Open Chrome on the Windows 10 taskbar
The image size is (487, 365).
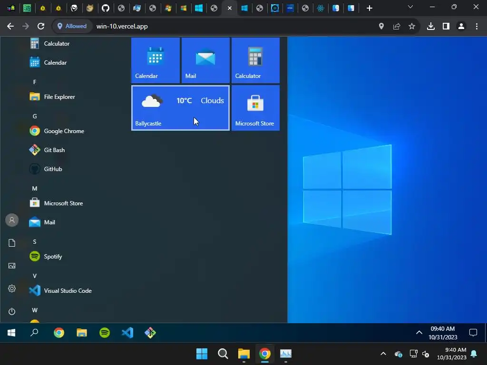click(x=59, y=333)
